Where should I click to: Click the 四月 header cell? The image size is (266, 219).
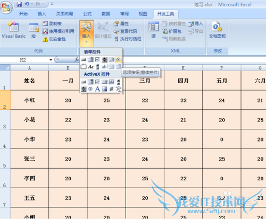[x=183, y=81]
